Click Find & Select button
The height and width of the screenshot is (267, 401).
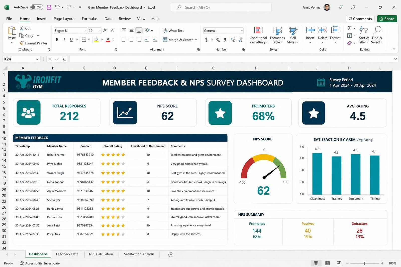[x=377, y=35]
